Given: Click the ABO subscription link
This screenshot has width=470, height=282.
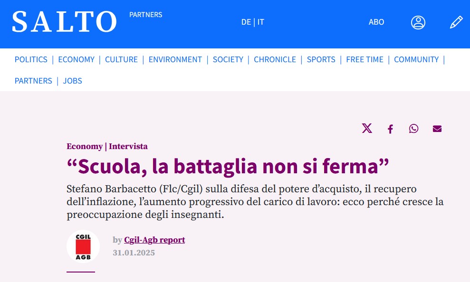Looking at the screenshot, I should 376,22.
